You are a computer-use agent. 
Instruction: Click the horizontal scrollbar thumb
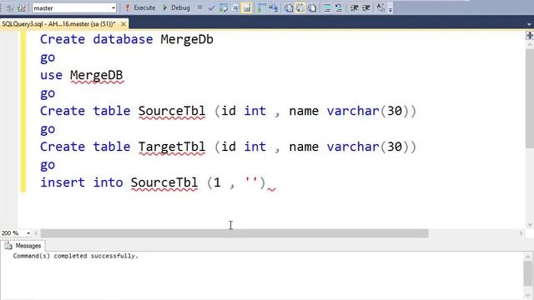point(234,233)
